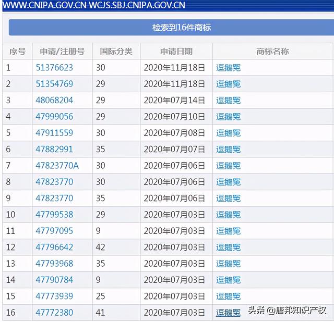Select class 30 cell beside 47911559

coord(116,133)
